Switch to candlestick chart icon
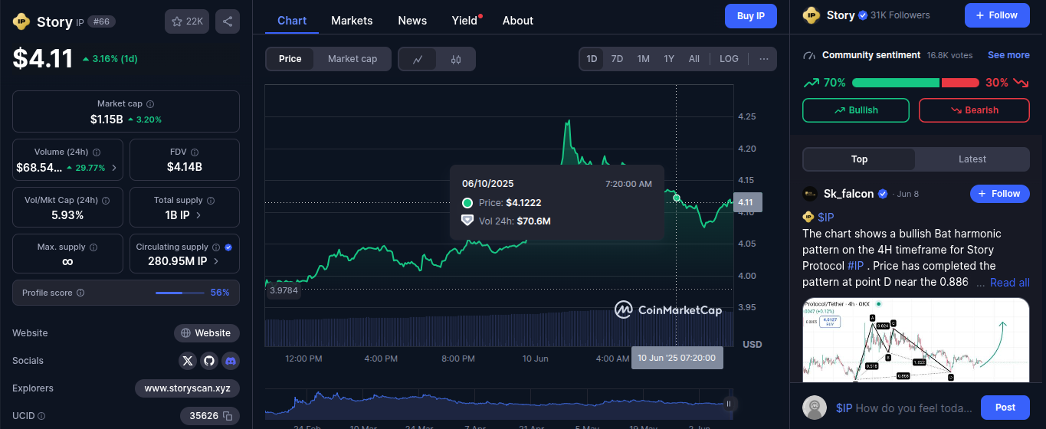 tap(456, 59)
